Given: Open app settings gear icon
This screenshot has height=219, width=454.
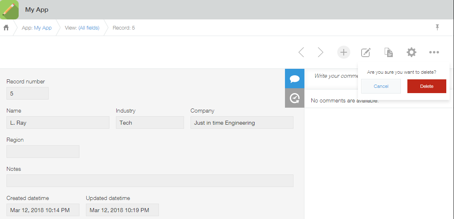Looking at the screenshot, I should tap(411, 52).
